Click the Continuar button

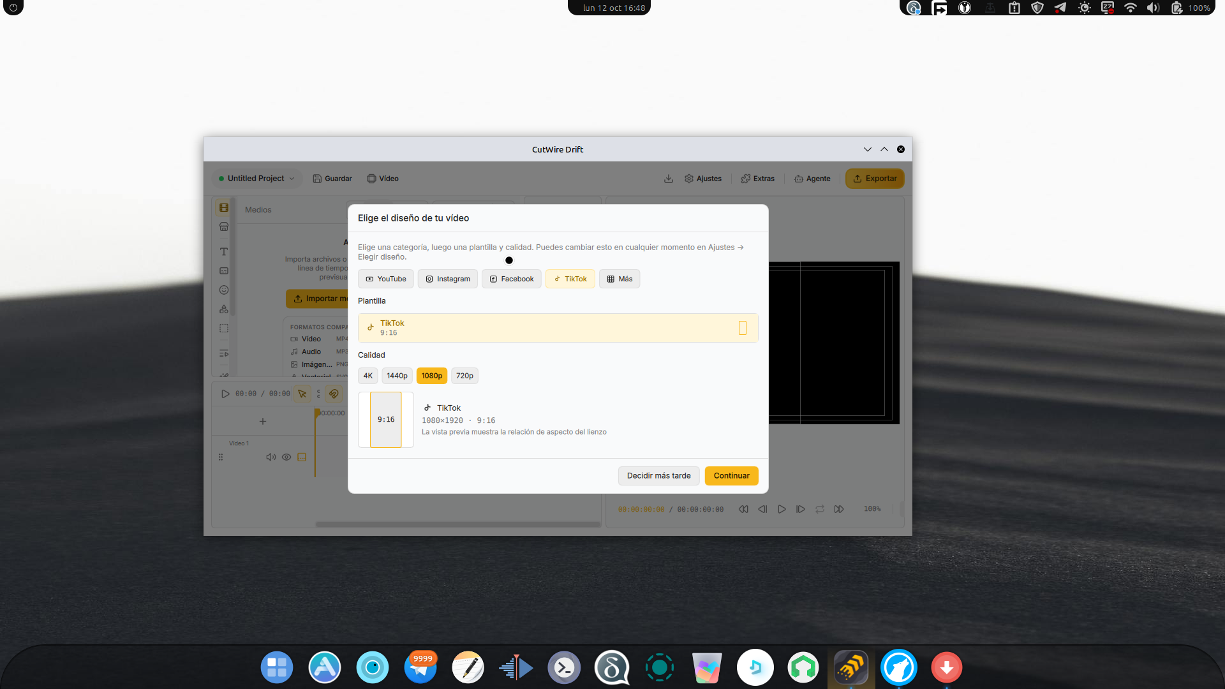coord(732,476)
